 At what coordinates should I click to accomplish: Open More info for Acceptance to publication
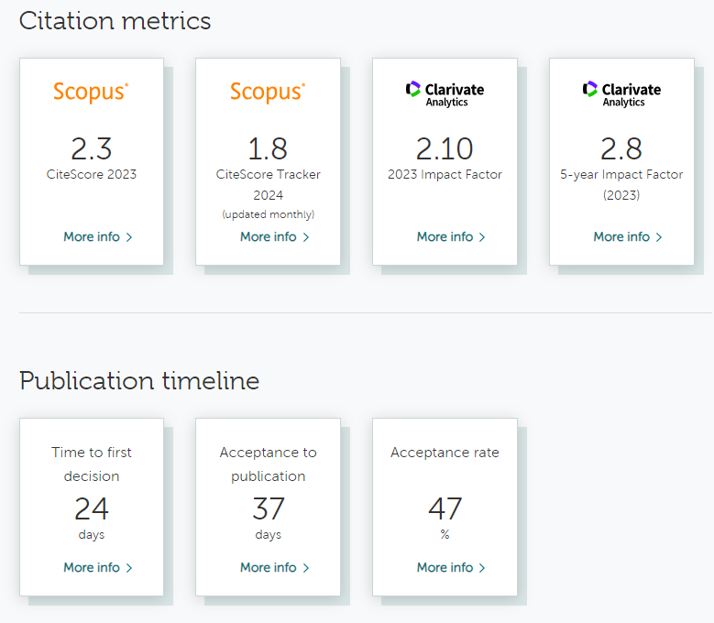pyautogui.click(x=274, y=567)
